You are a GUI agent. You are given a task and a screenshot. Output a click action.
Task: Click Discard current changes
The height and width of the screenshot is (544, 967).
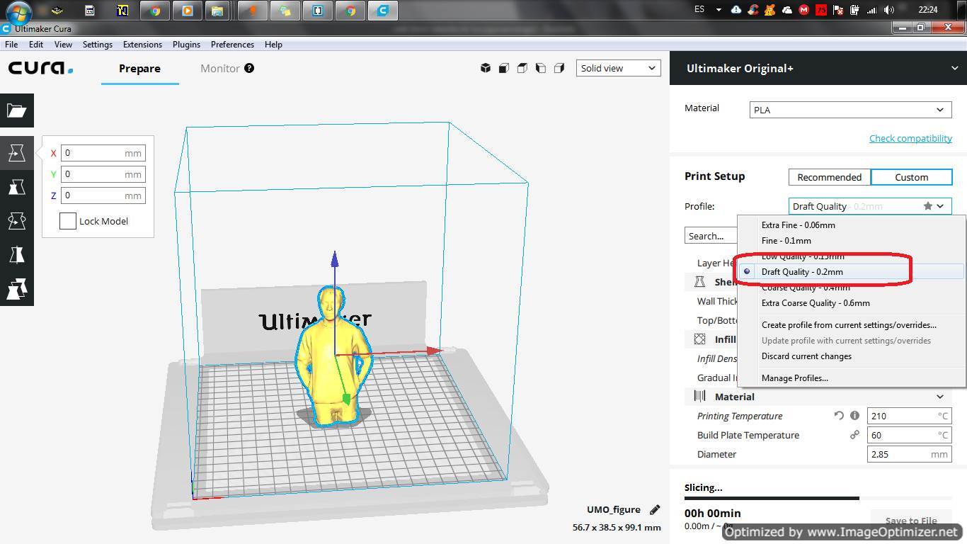click(x=851, y=356)
